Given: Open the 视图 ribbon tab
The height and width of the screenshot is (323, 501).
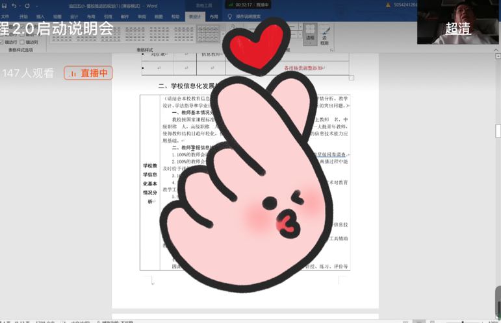Looking at the screenshot, I should [x=159, y=17].
